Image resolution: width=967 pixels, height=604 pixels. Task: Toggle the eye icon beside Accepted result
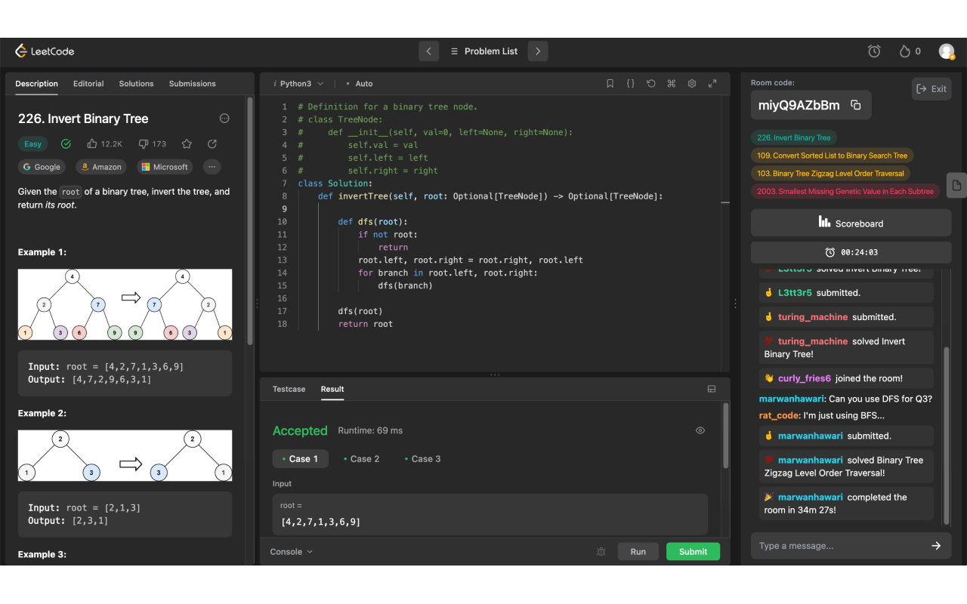pos(700,430)
